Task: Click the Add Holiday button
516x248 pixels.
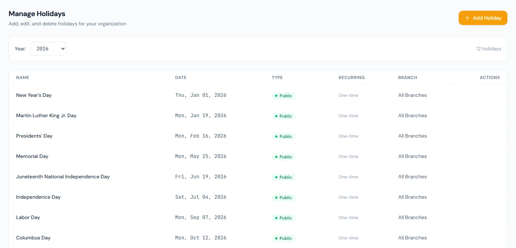Action: click(483, 18)
